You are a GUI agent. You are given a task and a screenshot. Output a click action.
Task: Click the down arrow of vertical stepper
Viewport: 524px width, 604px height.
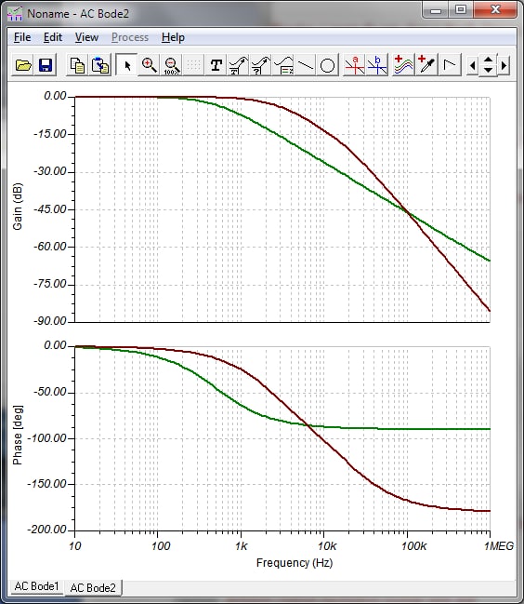488,71
